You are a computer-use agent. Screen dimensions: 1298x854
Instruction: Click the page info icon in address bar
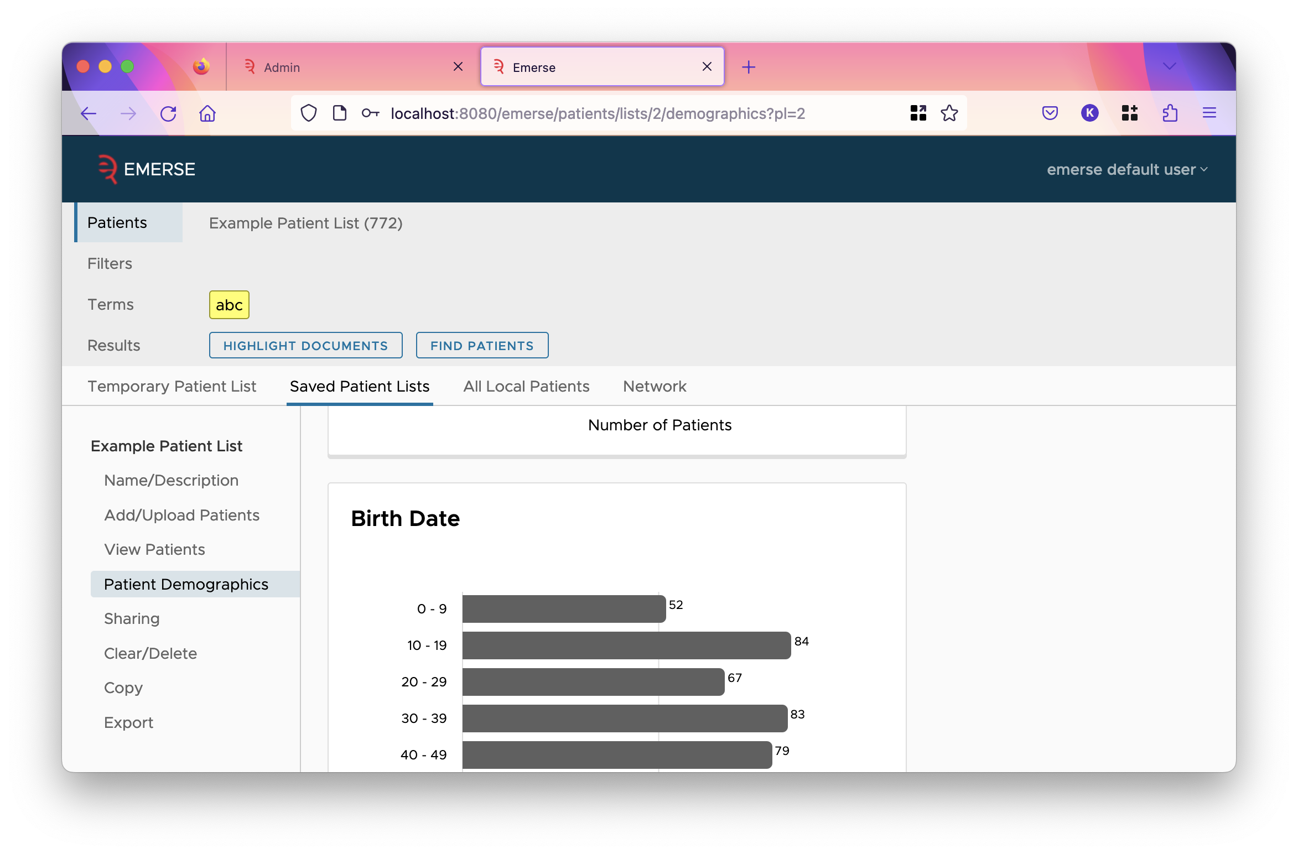pos(340,113)
